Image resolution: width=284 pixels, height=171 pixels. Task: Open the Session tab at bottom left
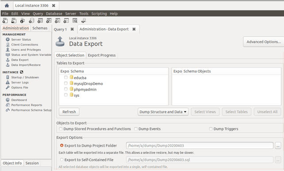coord(32,163)
